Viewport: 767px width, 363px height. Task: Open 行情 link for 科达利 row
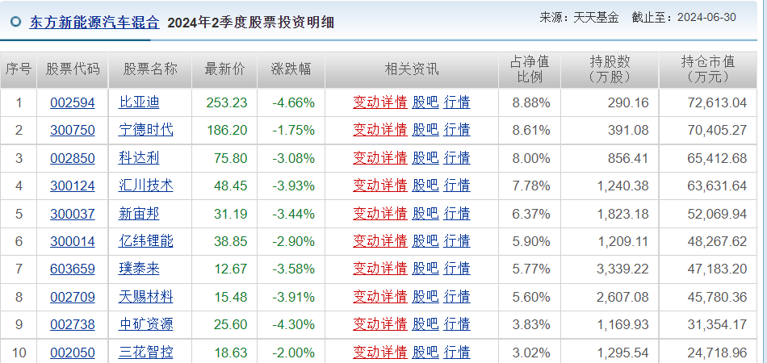457,158
